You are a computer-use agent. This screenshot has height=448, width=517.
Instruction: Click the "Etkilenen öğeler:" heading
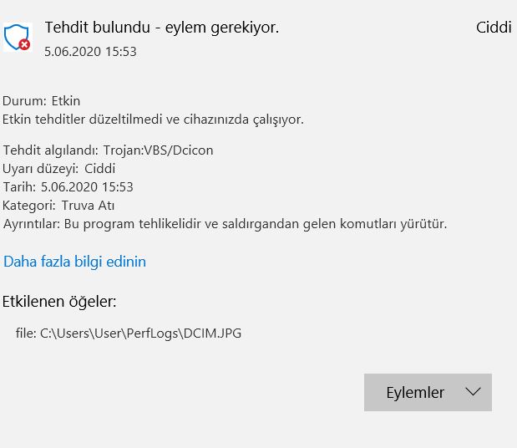[59, 301]
